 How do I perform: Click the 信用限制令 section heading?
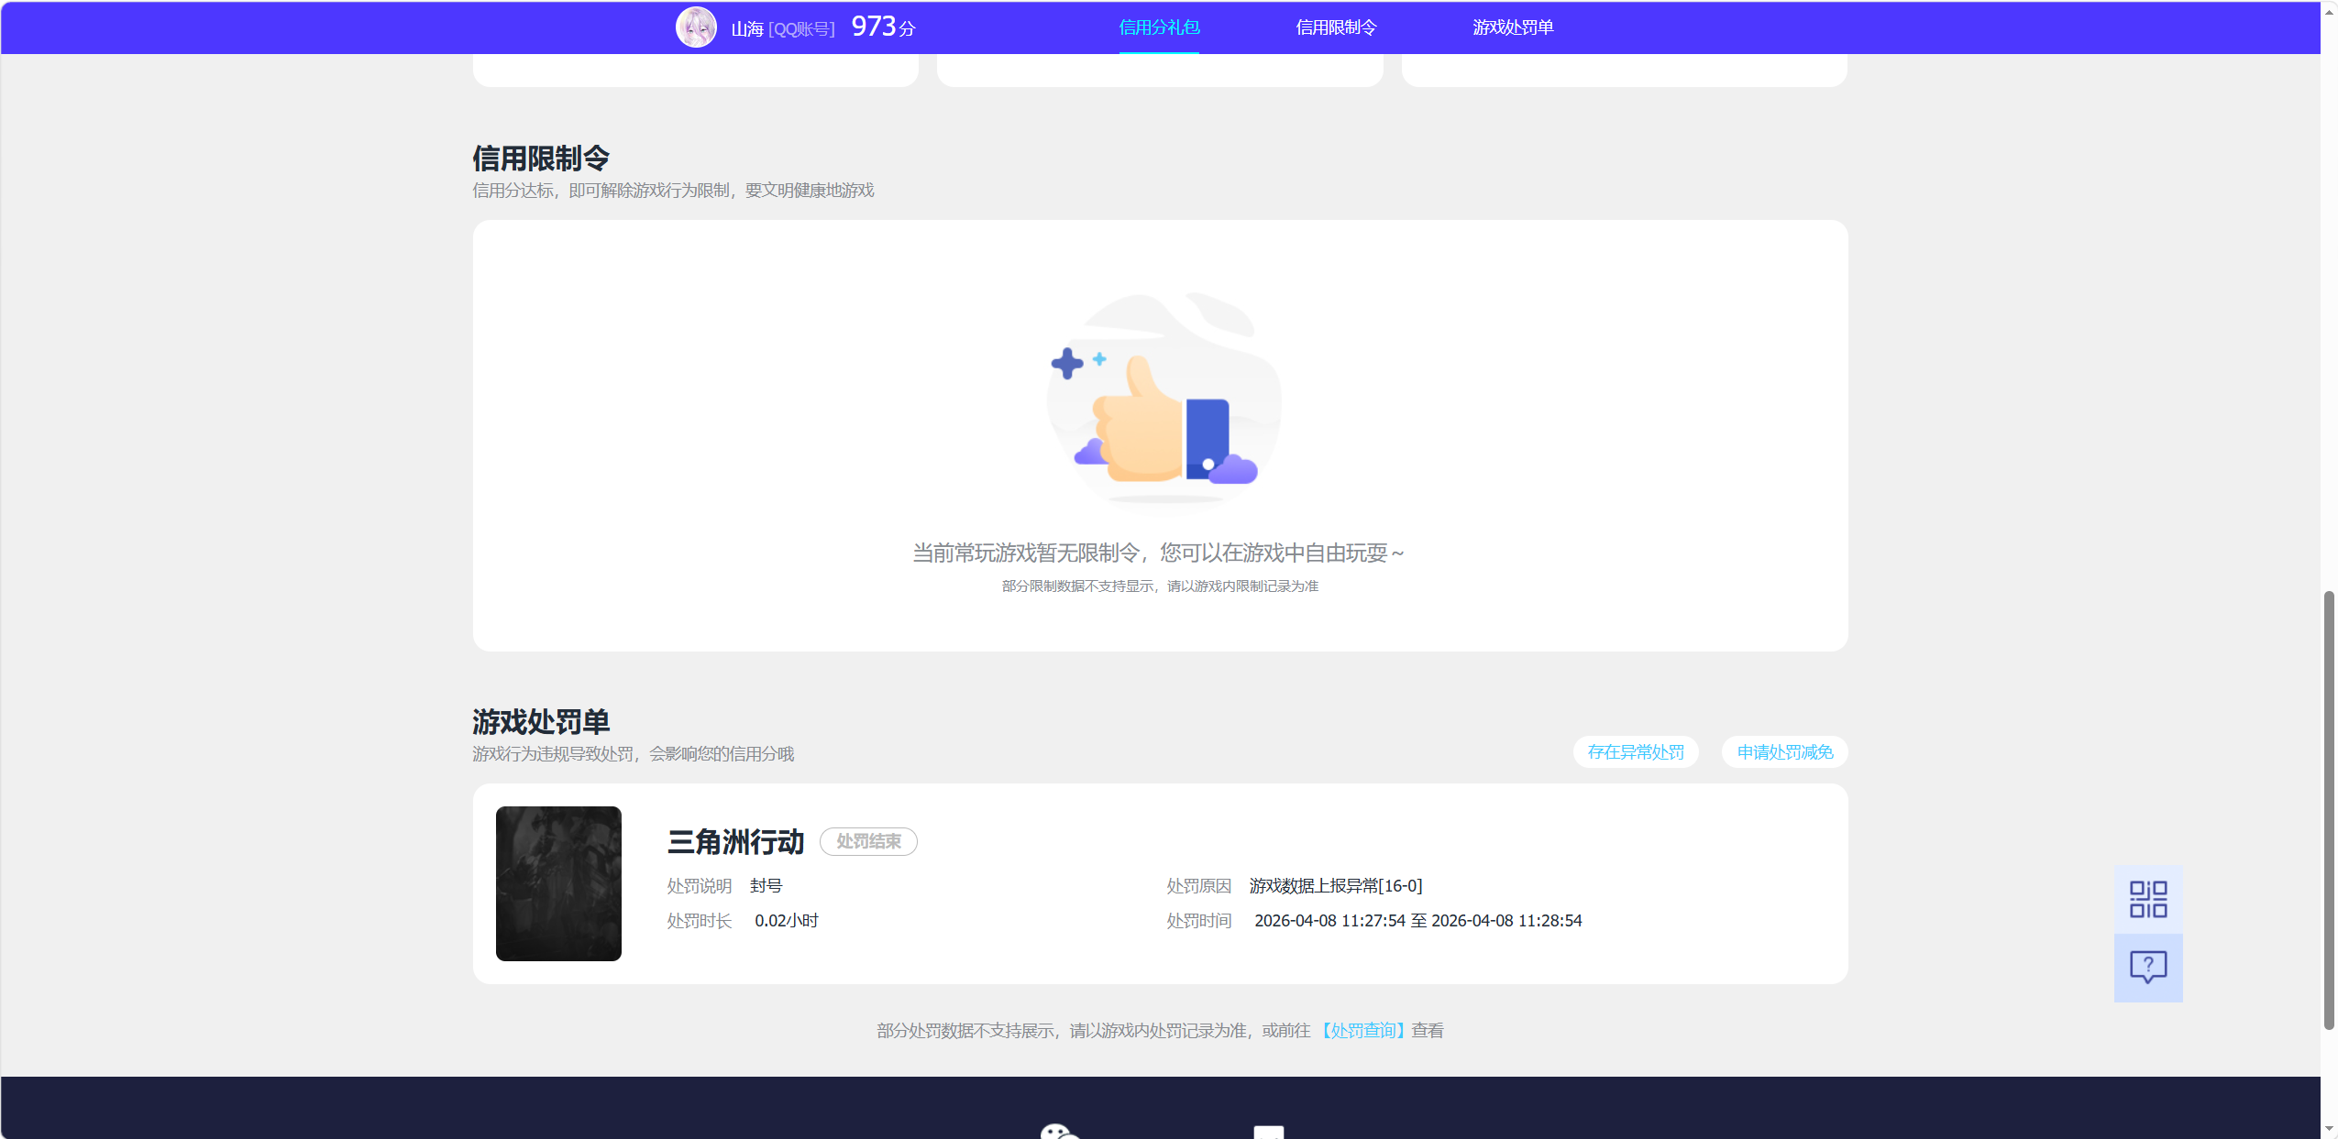pyautogui.click(x=541, y=159)
